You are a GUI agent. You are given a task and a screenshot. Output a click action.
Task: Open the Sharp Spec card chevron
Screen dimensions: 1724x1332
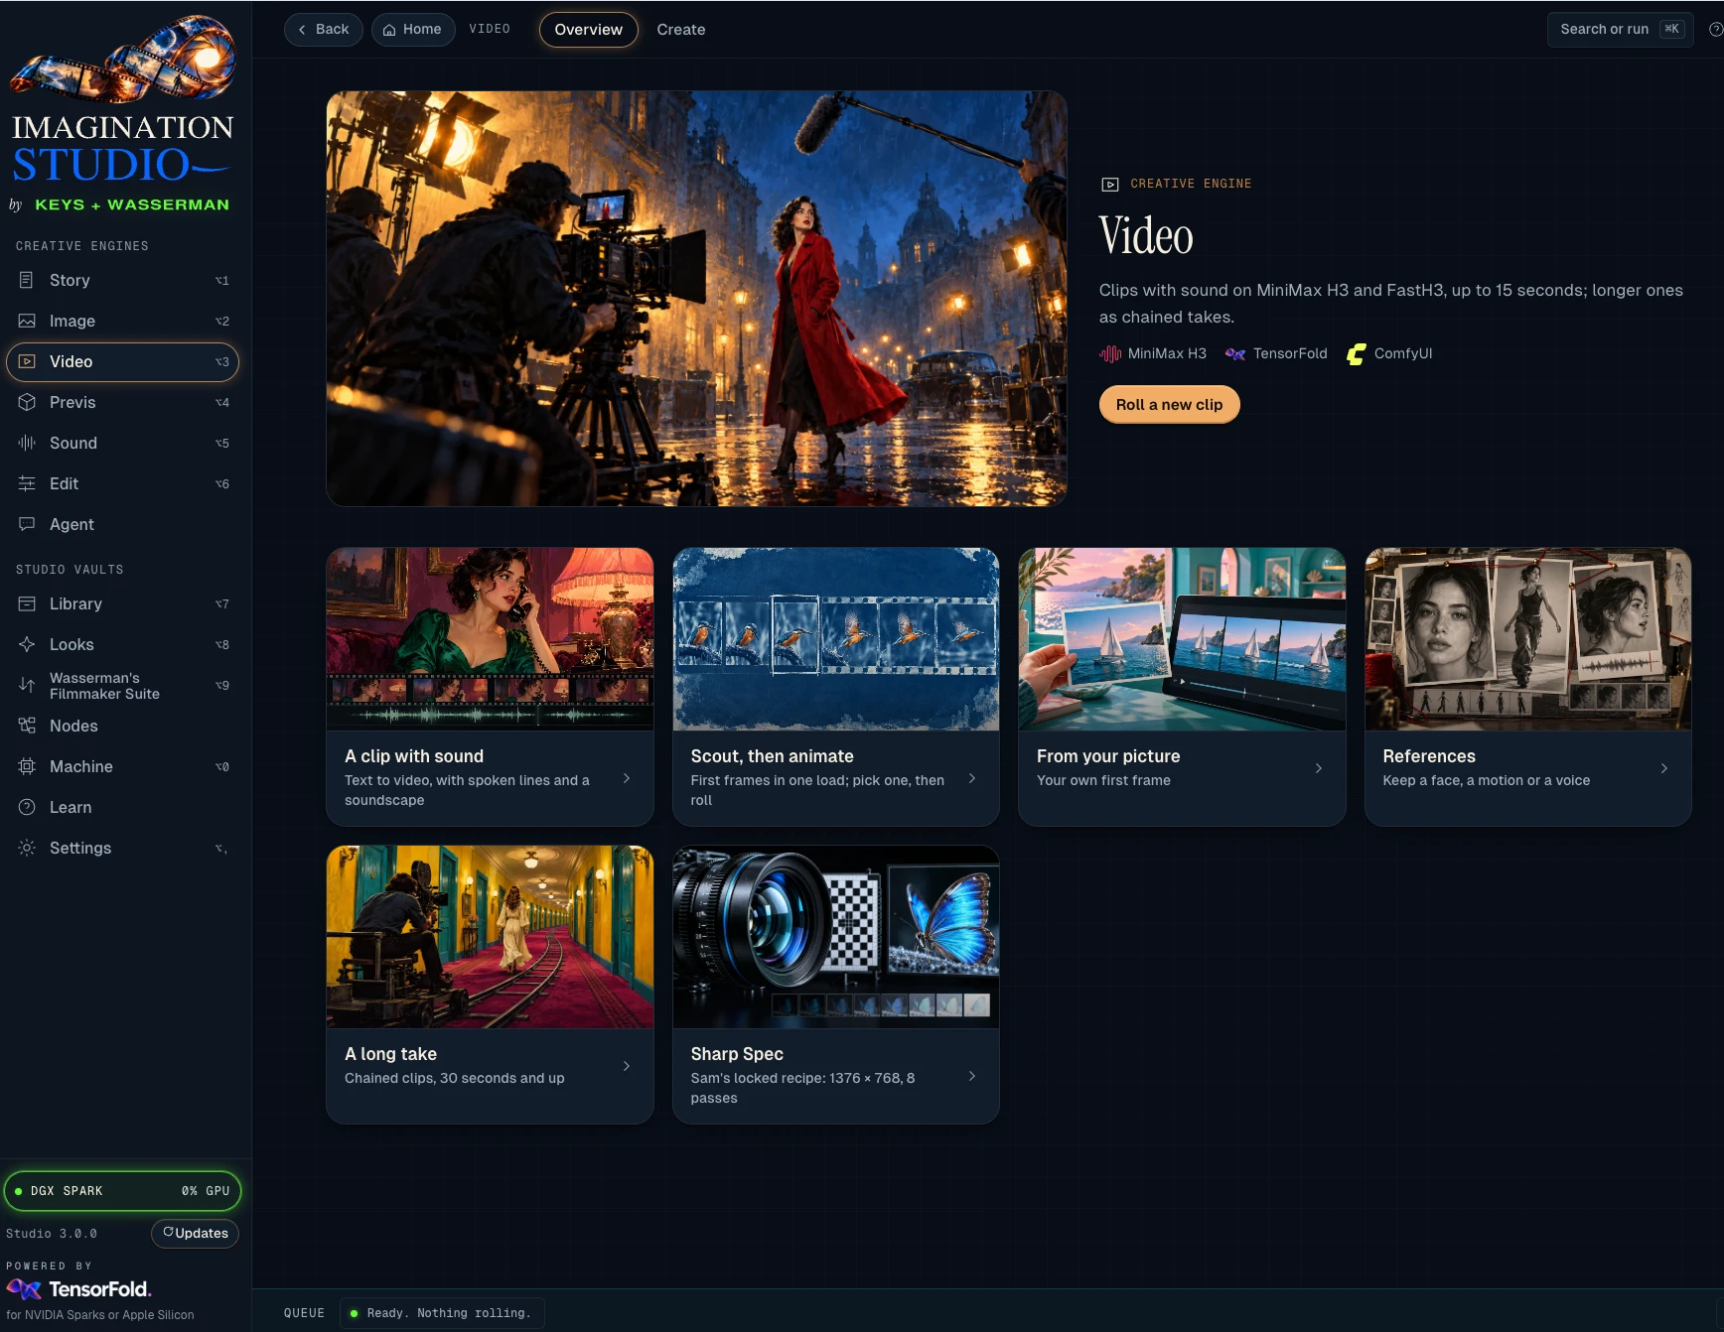pos(971,1076)
